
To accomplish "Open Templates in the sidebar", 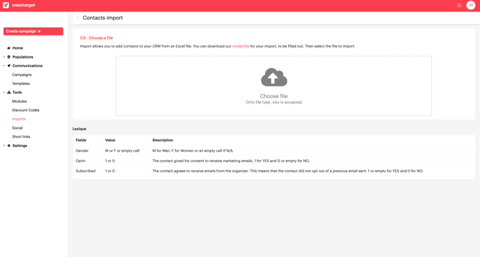I will coord(21,84).
